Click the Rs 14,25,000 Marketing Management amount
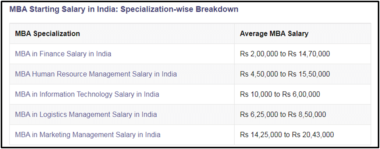The image size is (380, 149). click(261, 134)
